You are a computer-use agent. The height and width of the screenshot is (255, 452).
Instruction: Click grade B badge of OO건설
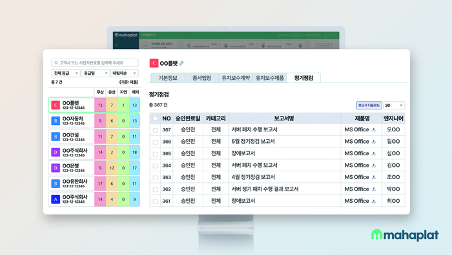click(x=56, y=137)
